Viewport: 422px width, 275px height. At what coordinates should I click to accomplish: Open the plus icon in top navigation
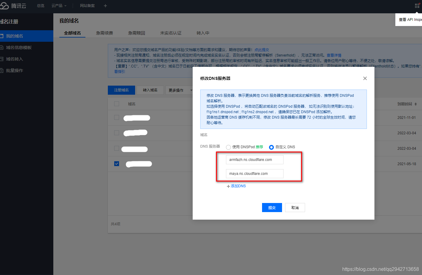coord(105,6)
